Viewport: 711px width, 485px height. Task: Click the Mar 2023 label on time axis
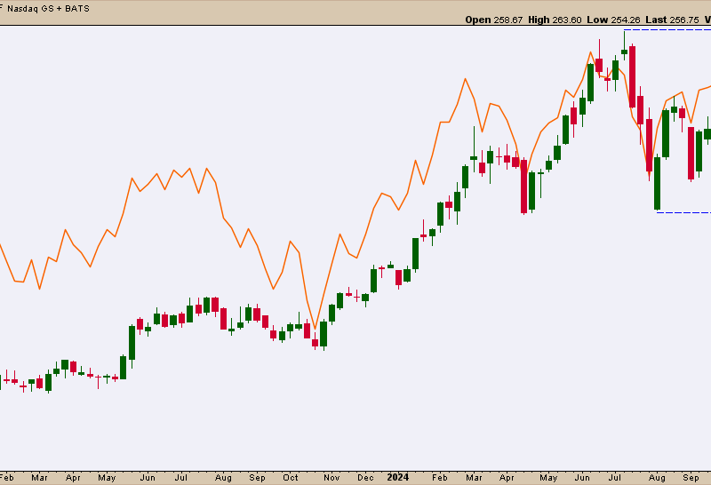pyautogui.click(x=39, y=478)
